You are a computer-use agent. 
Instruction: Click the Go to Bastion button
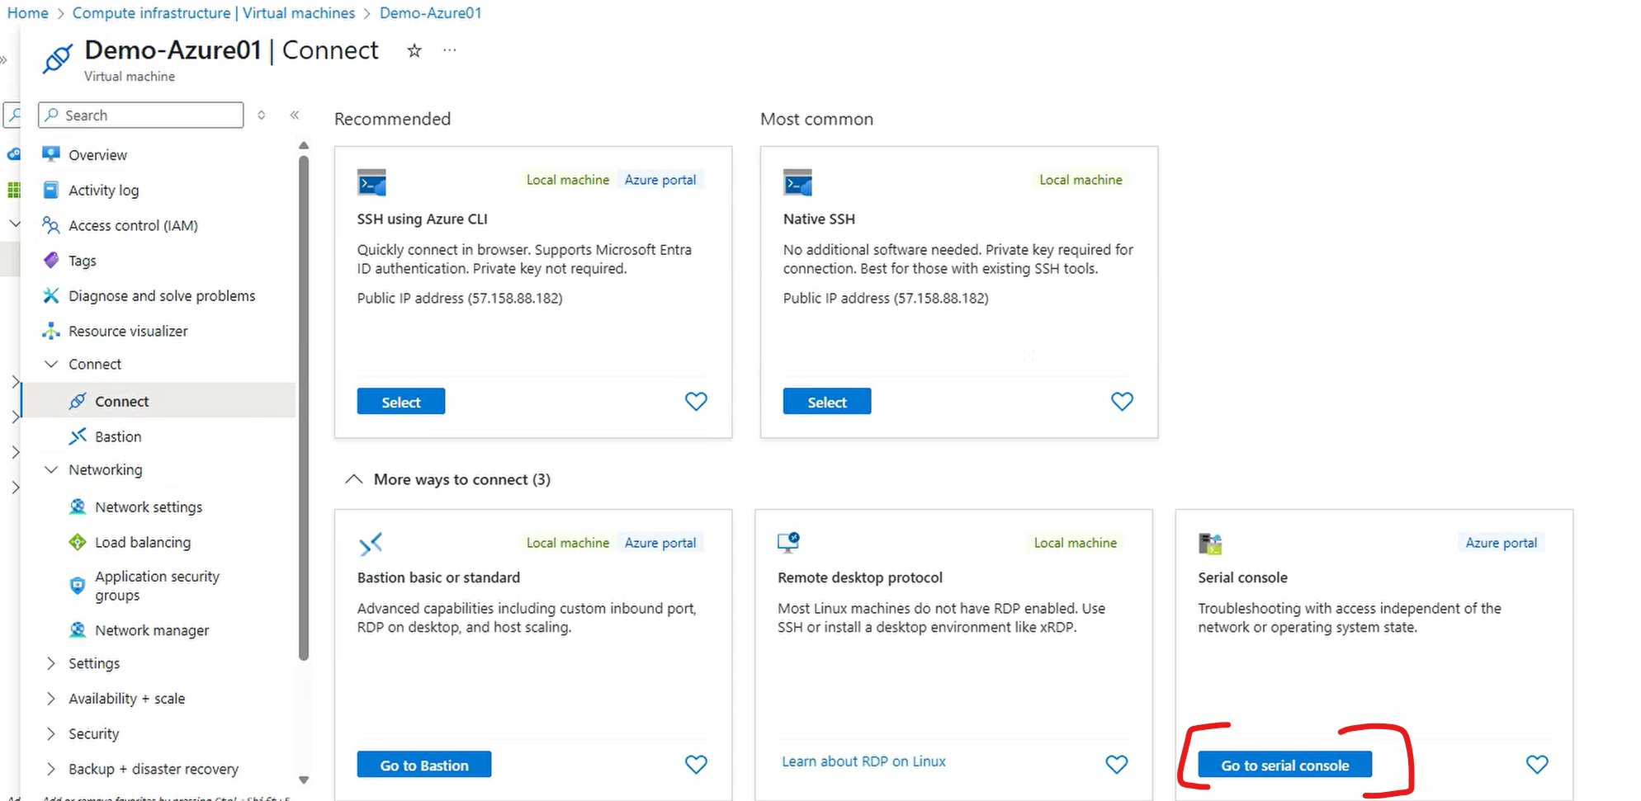(x=424, y=765)
